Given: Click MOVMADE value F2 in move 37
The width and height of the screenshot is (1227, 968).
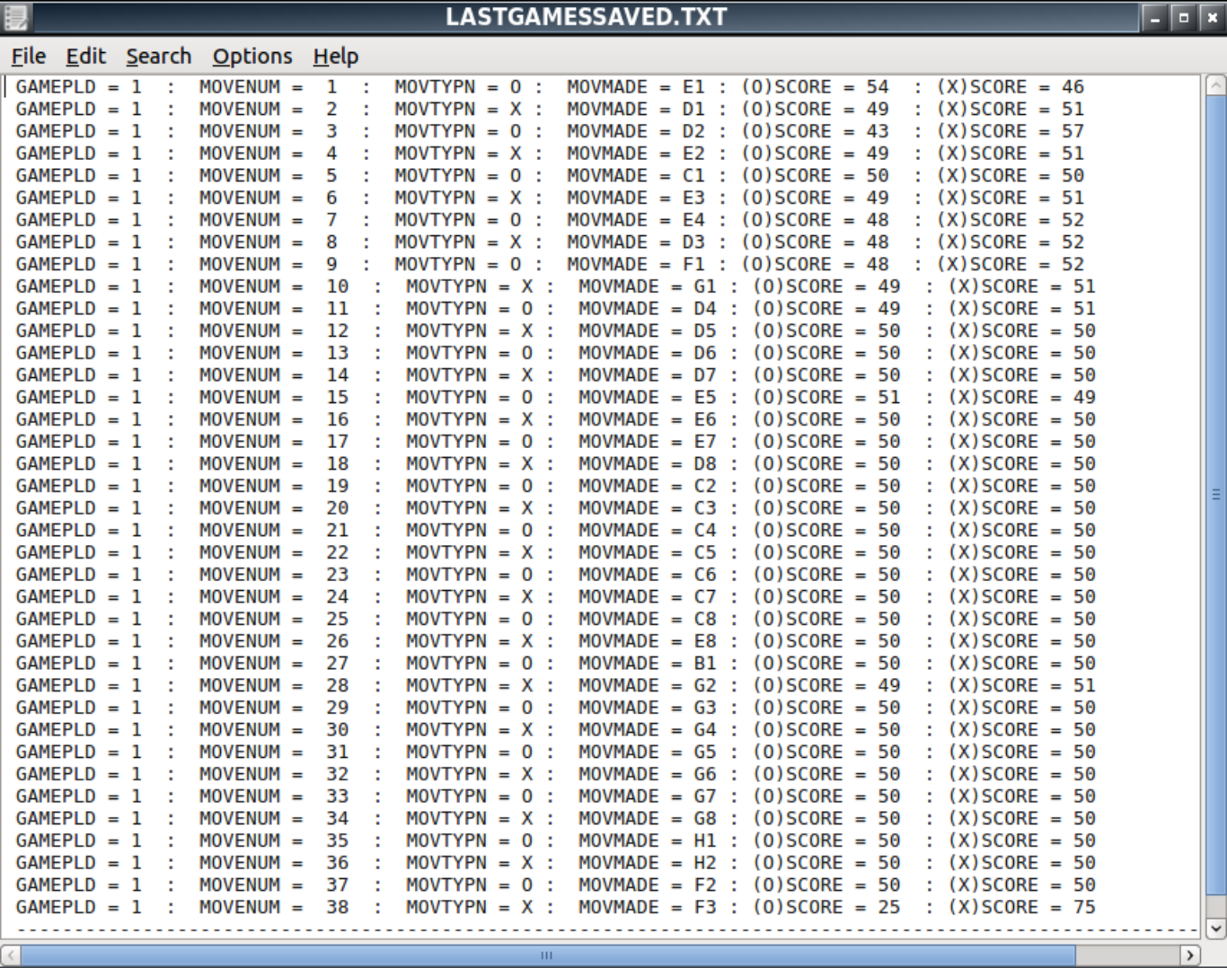Looking at the screenshot, I should [705, 884].
